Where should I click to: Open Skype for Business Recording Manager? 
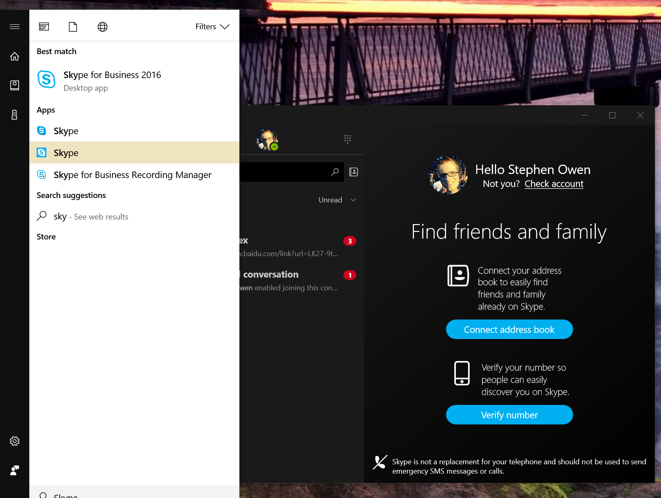pyautogui.click(x=134, y=174)
